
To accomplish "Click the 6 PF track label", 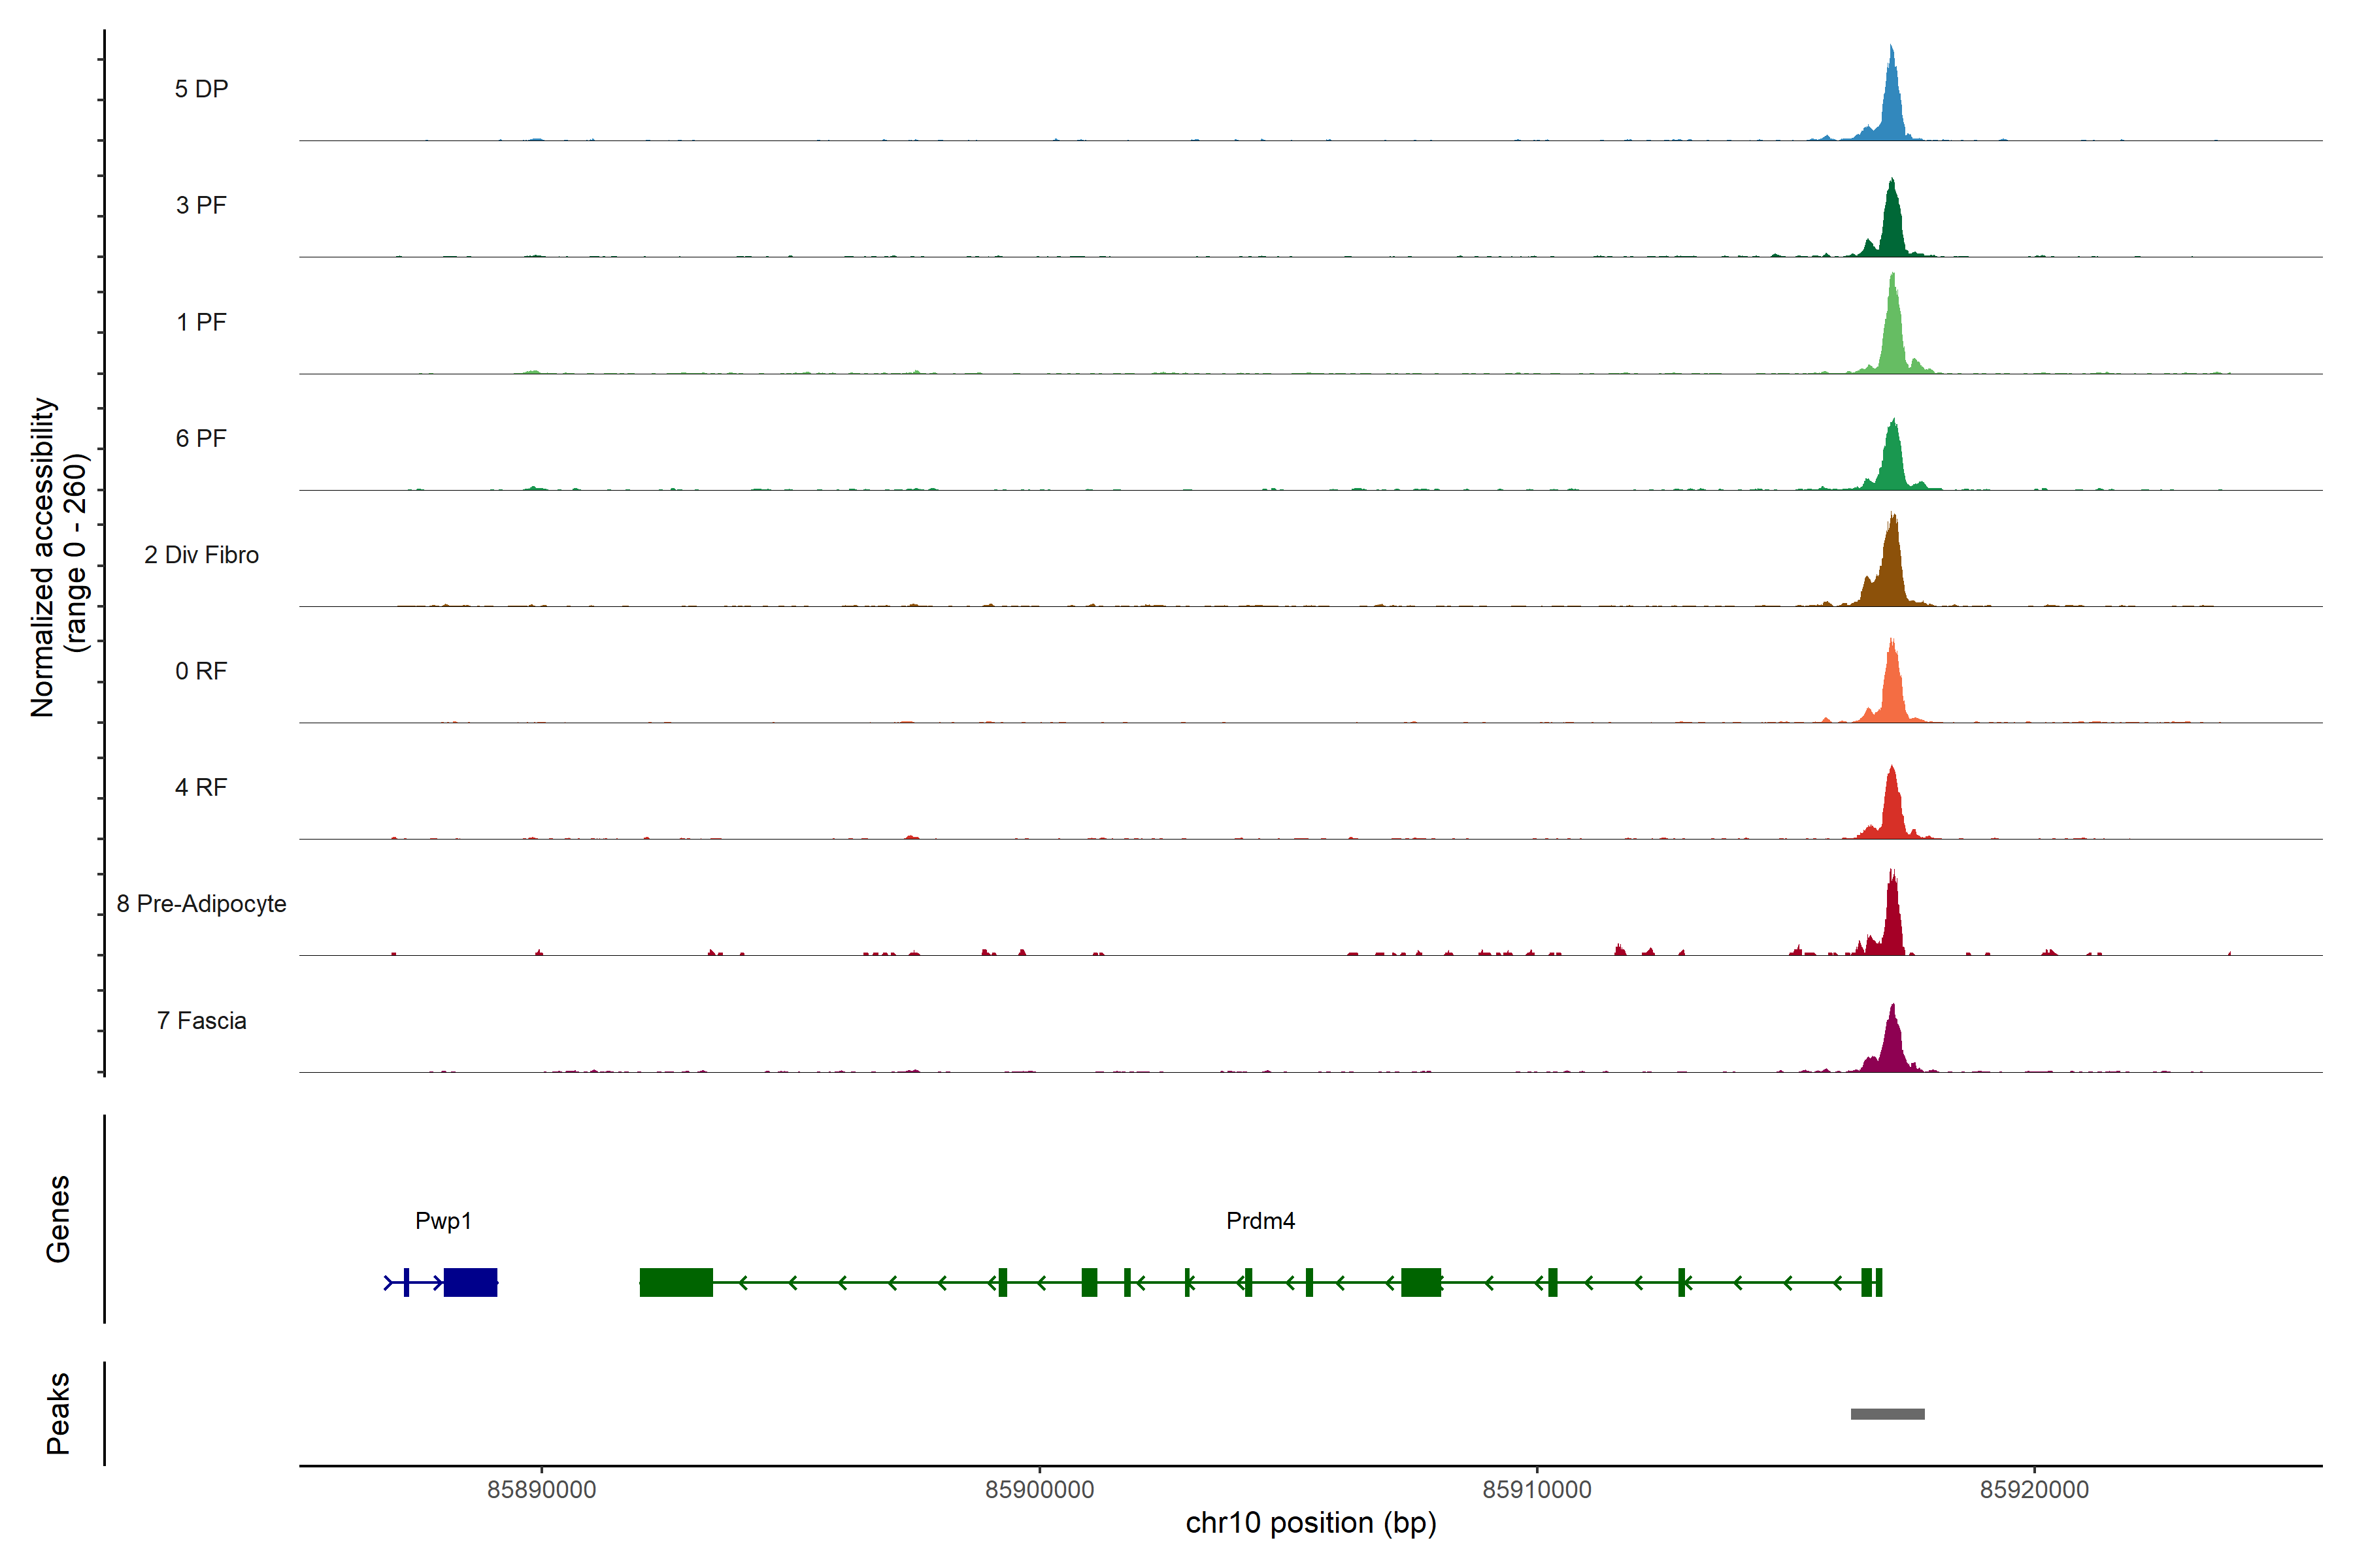I will [x=201, y=439].
